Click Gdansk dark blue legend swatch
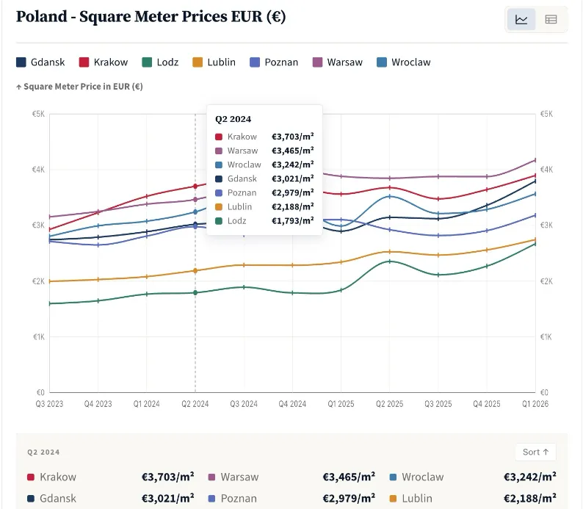The image size is (583, 509). tap(21, 62)
